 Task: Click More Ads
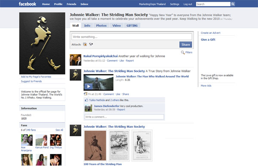[206, 86]
